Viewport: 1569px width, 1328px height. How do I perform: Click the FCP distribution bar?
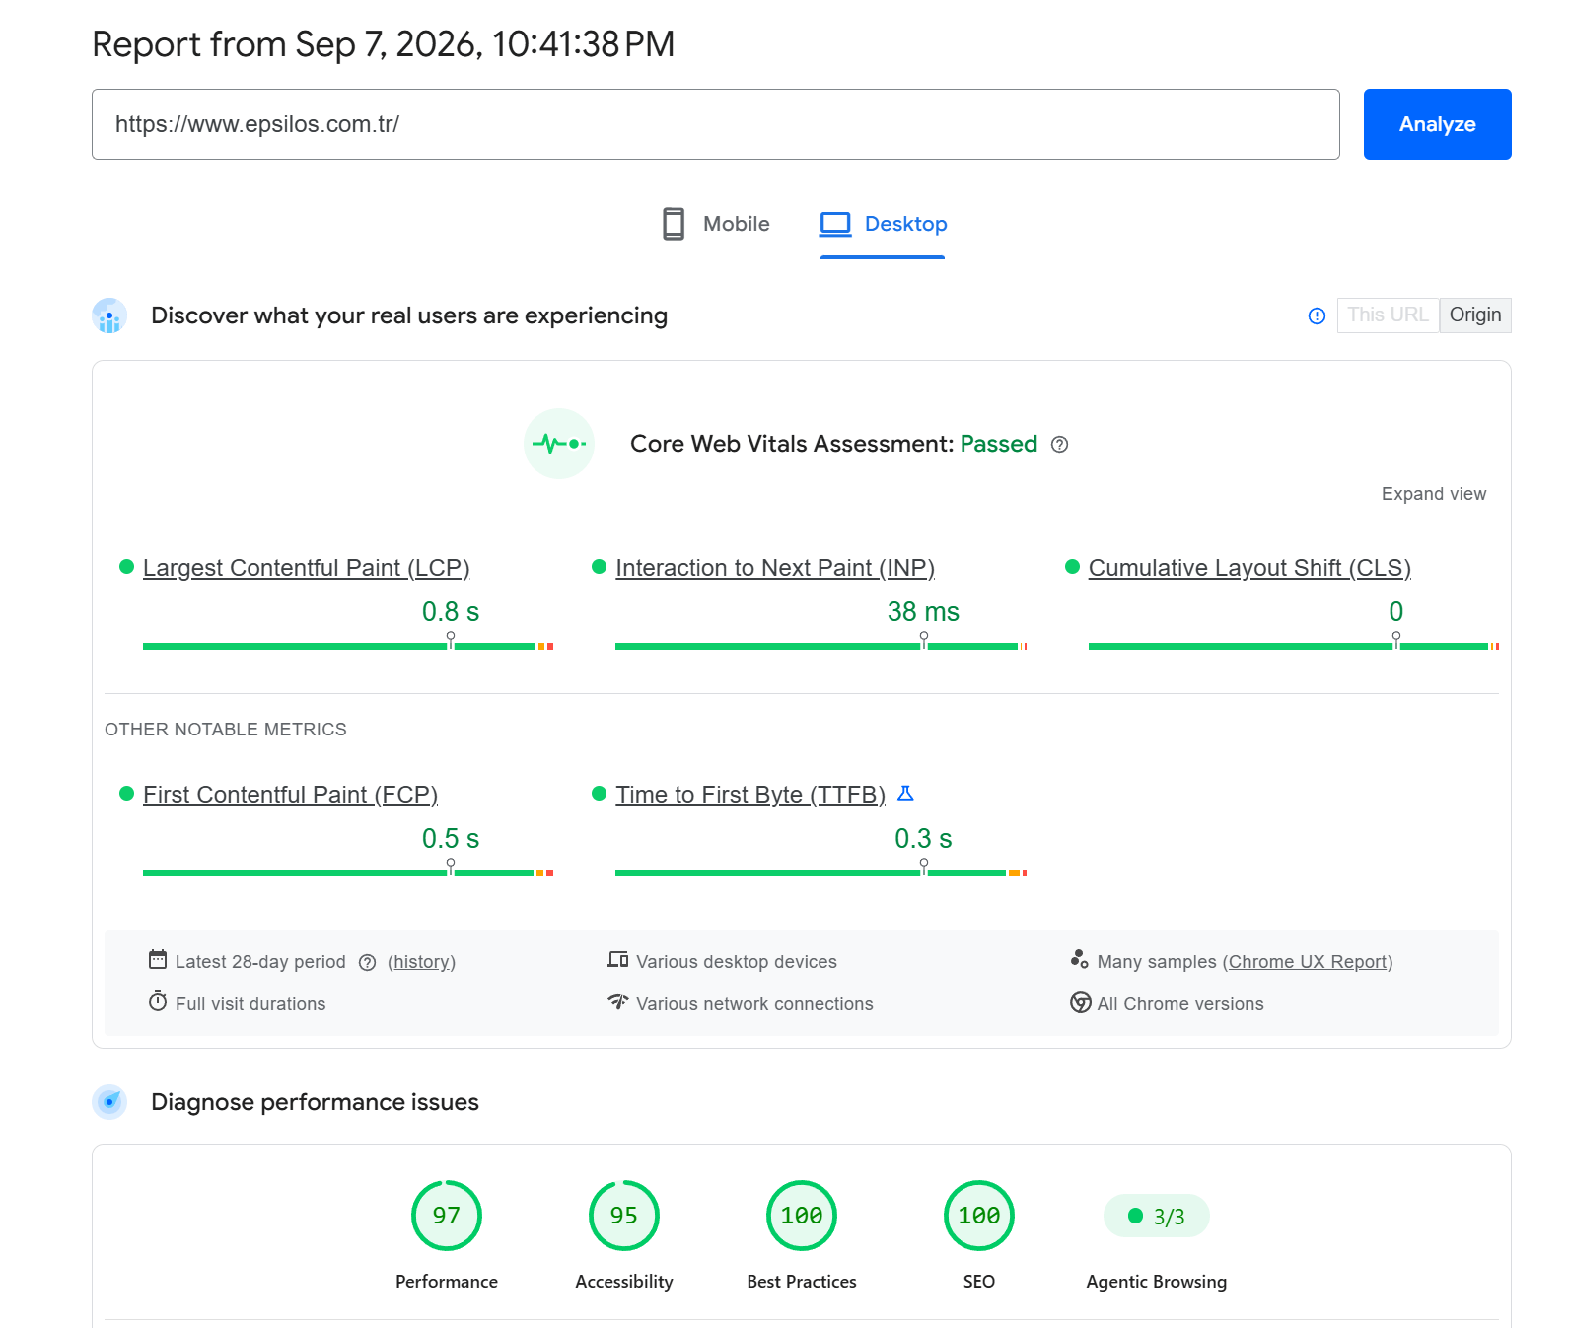click(348, 873)
